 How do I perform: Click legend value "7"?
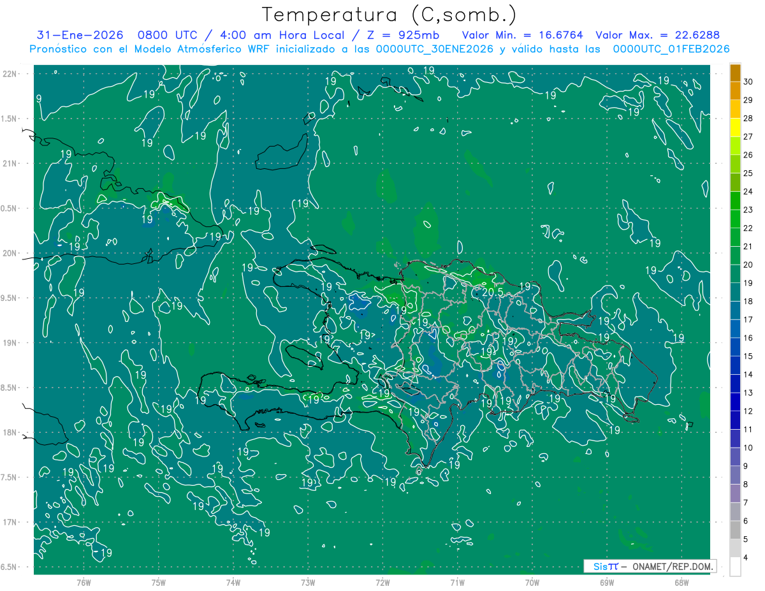(x=746, y=502)
